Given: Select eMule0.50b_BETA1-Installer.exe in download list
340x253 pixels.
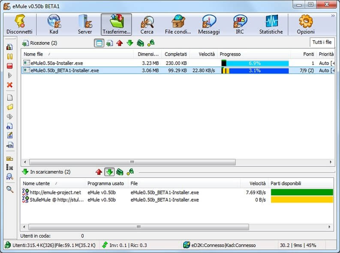Looking at the screenshot, I should click(178, 71).
